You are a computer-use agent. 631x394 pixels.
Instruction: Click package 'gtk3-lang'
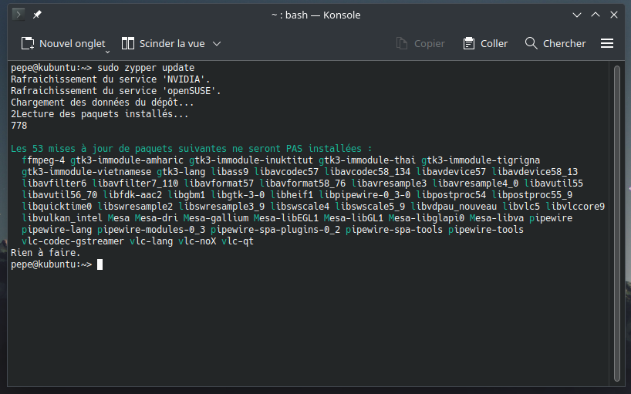point(181,172)
